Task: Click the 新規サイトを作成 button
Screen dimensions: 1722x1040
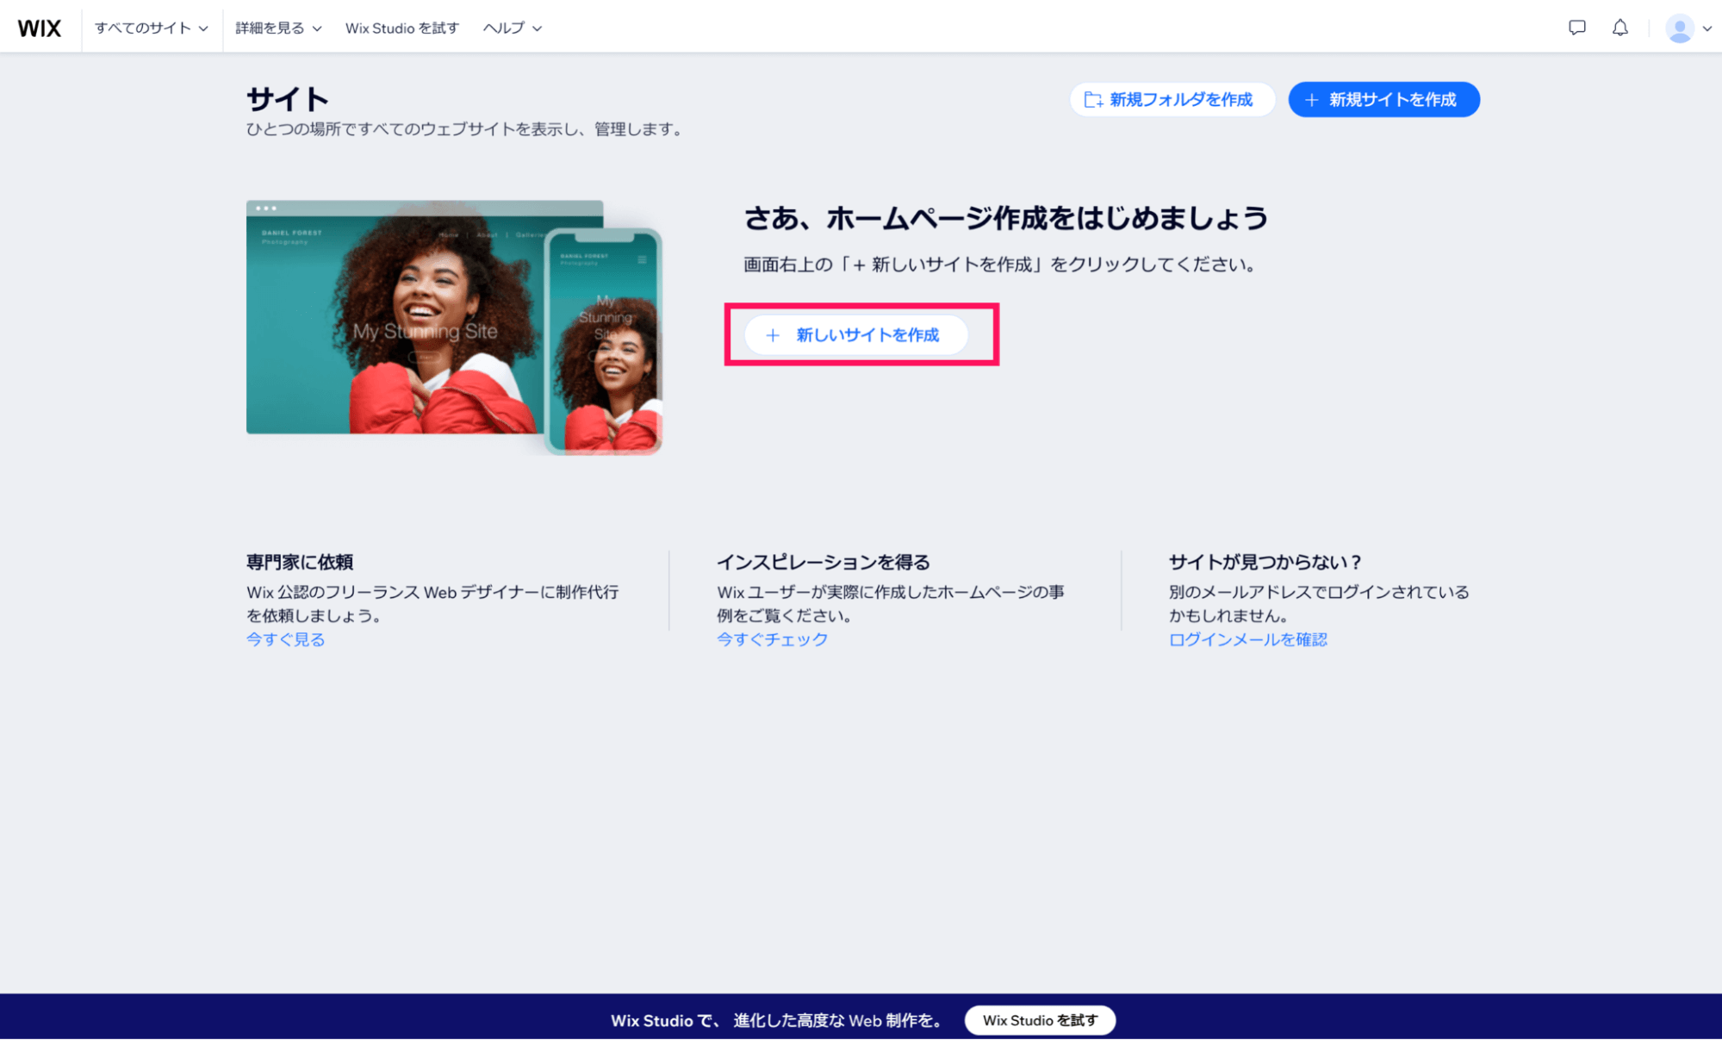Action: pyautogui.click(x=1383, y=99)
